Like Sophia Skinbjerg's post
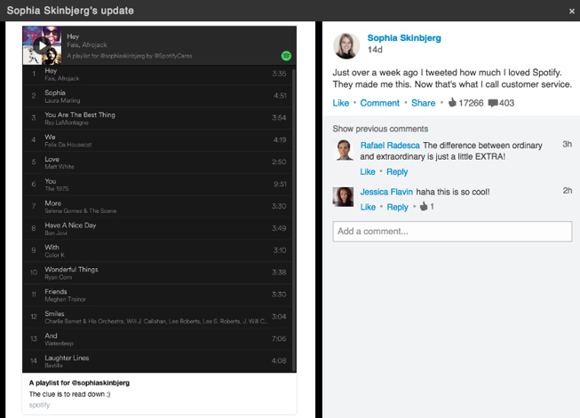 341,103
